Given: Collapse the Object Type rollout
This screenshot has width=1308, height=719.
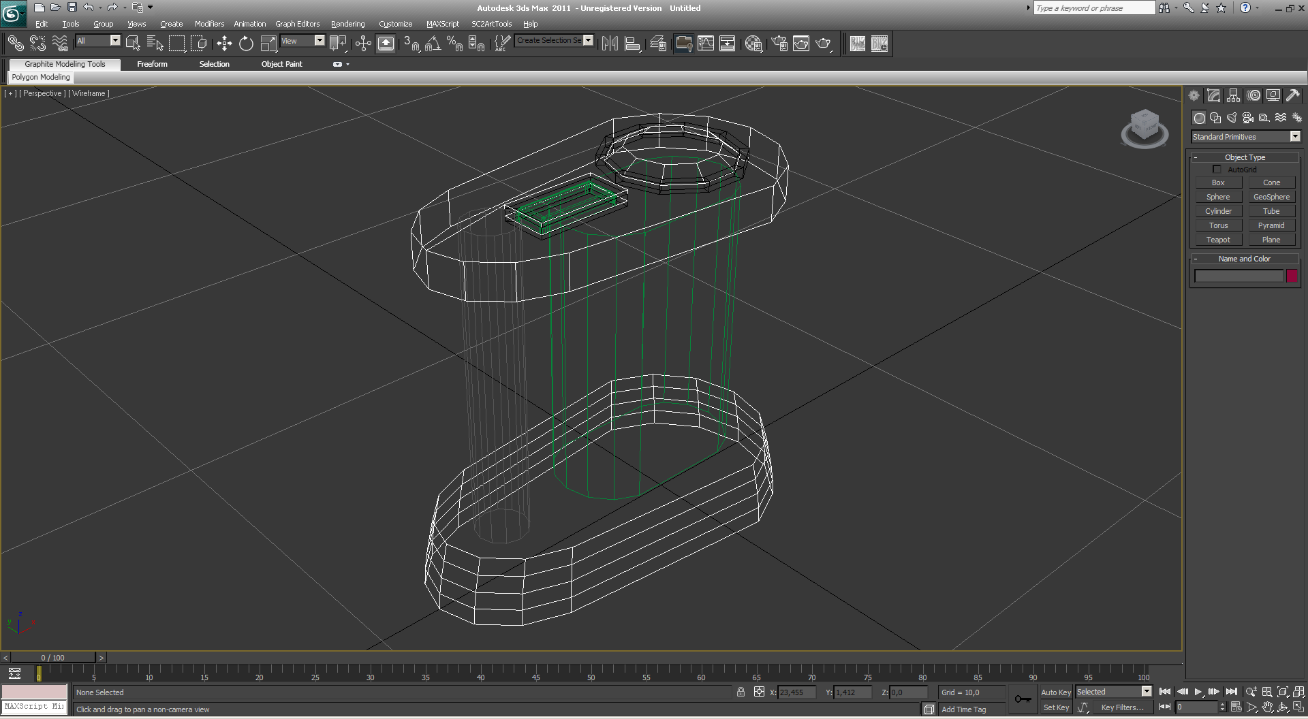Looking at the screenshot, I should point(1245,157).
